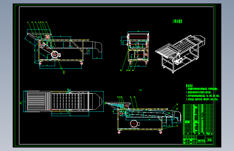Click the technical requirements heading
The image size is (234, 151).
pos(189,86)
